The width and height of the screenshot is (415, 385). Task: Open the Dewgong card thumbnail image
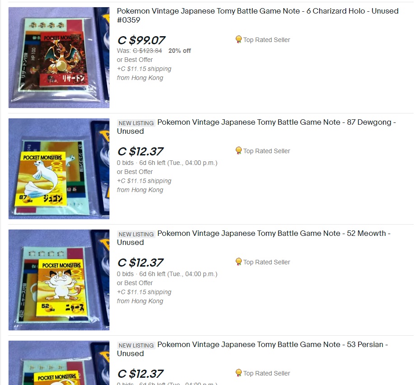click(x=59, y=169)
